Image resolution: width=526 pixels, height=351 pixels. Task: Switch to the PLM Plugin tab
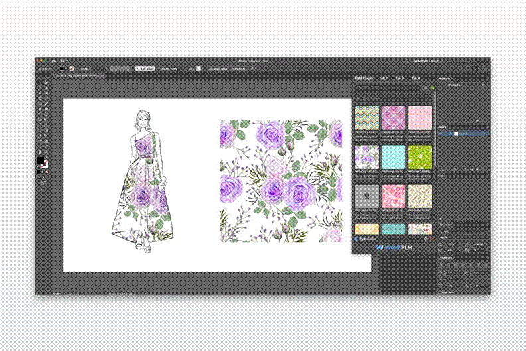[364, 78]
